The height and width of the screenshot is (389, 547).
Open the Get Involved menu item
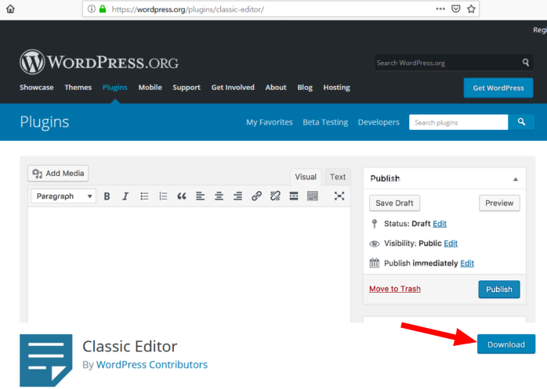(233, 88)
